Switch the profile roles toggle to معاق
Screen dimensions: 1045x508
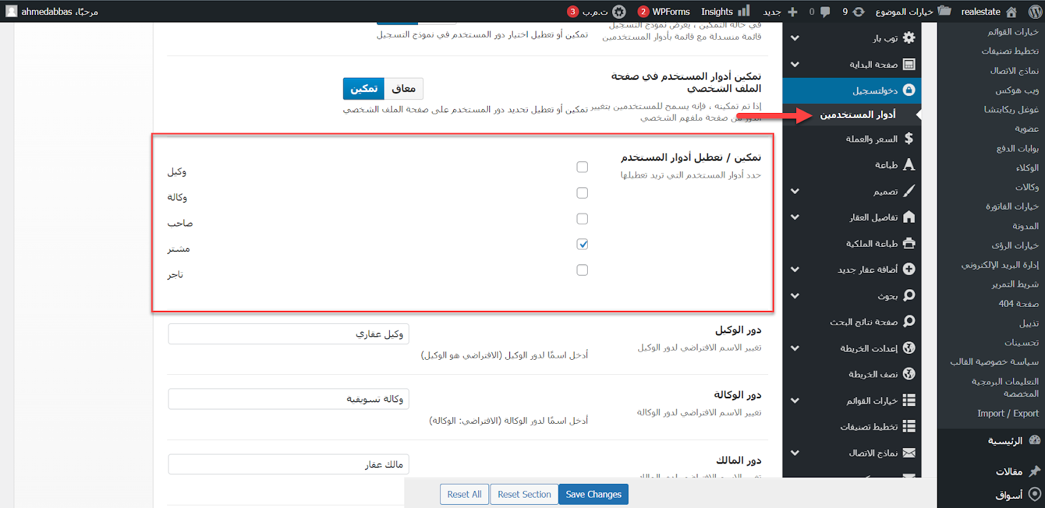pyautogui.click(x=404, y=89)
